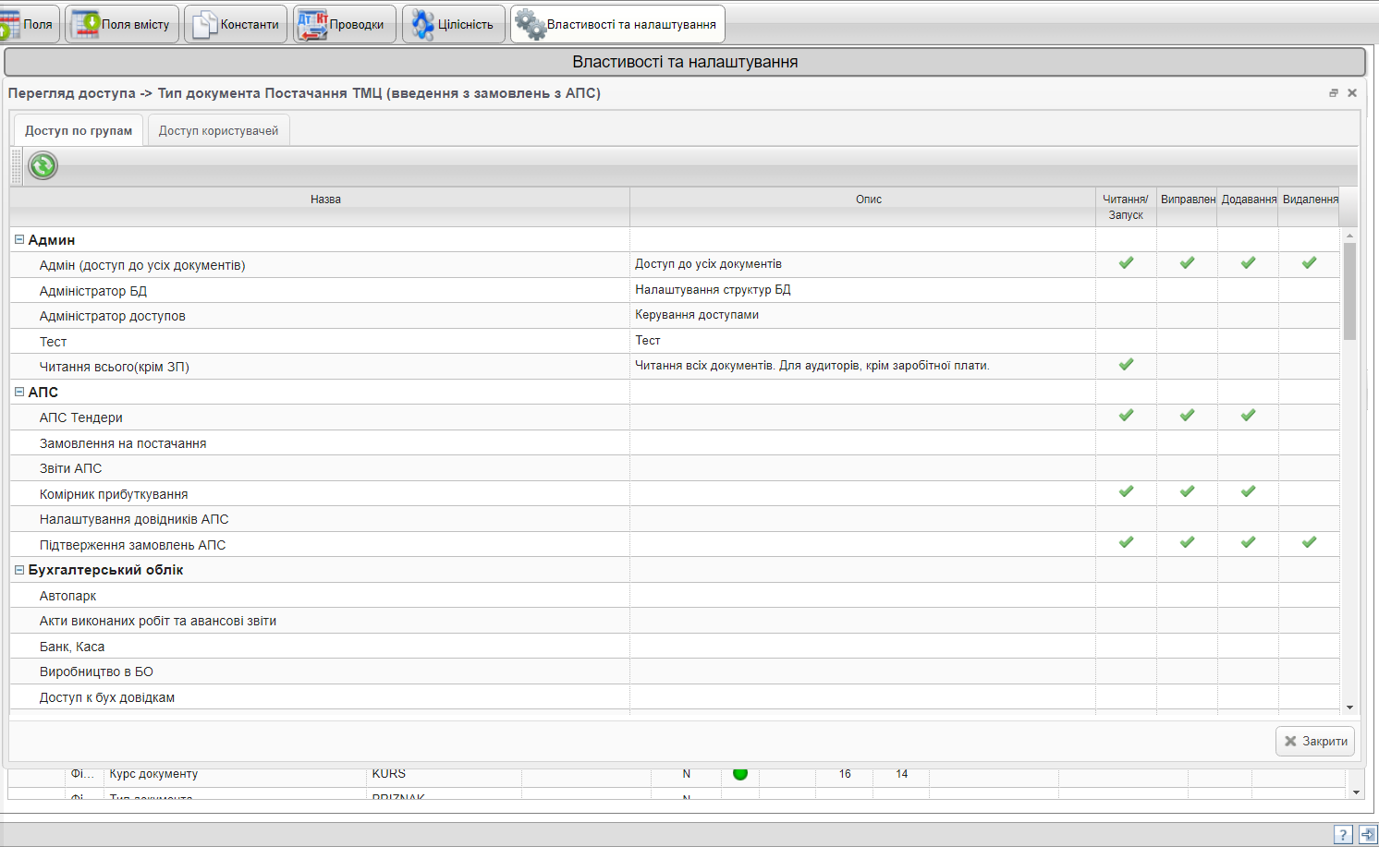The height and width of the screenshot is (847, 1379).
Task: Click the toolbar drag handle grip
Action: click(x=17, y=166)
